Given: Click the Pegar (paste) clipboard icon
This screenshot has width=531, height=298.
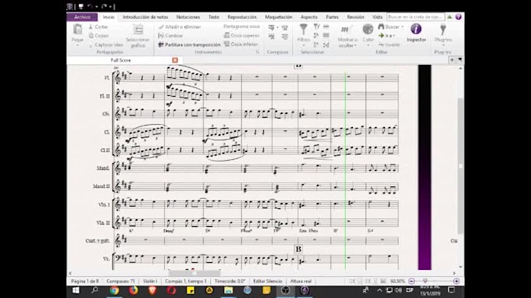Looking at the screenshot, I should point(77,30).
